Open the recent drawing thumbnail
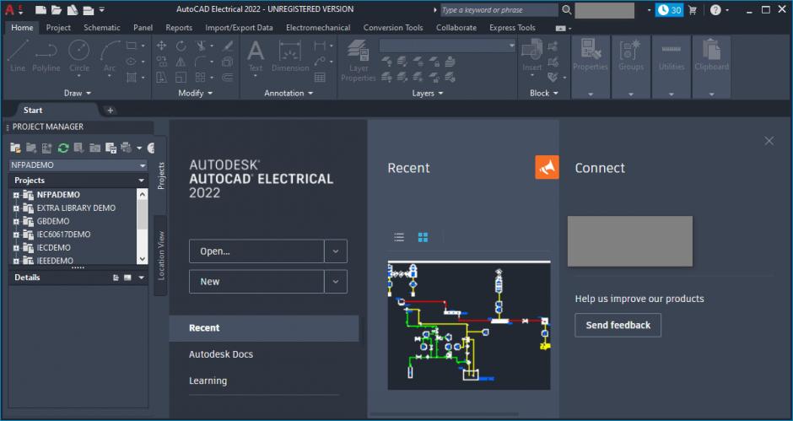 tap(469, 326)
